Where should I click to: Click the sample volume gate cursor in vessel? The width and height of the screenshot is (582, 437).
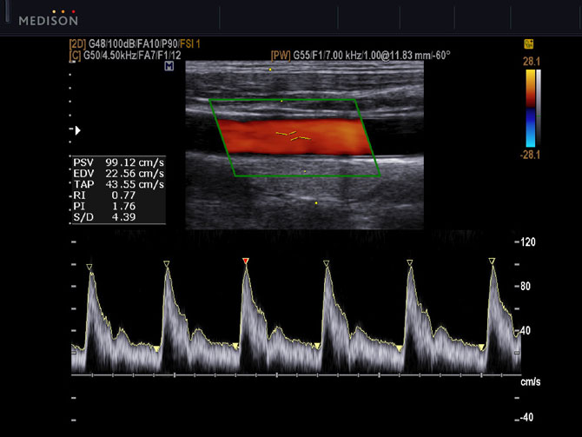[293, 136]
